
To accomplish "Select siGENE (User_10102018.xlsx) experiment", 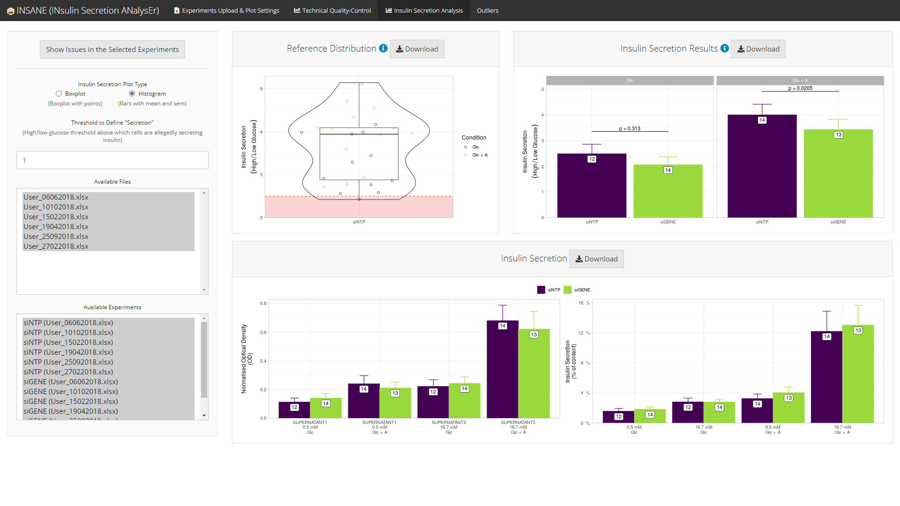I will (71, 391).
